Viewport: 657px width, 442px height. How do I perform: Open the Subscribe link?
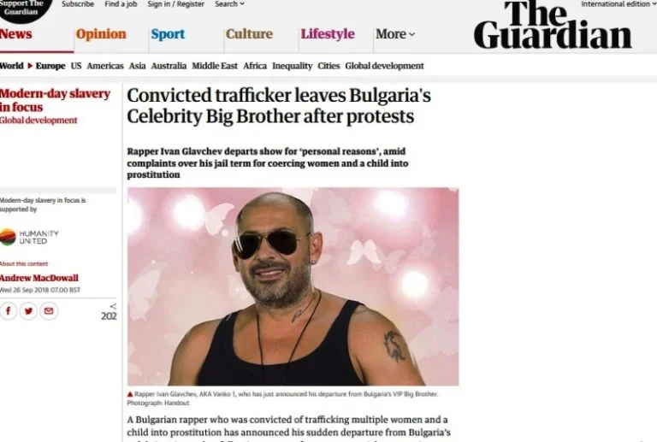point(78,3)
